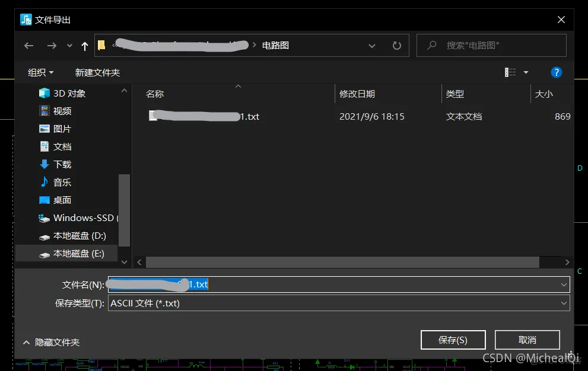Go up one folder level
The height and width of the screenshot is (371, 588).
pos(85,46)
